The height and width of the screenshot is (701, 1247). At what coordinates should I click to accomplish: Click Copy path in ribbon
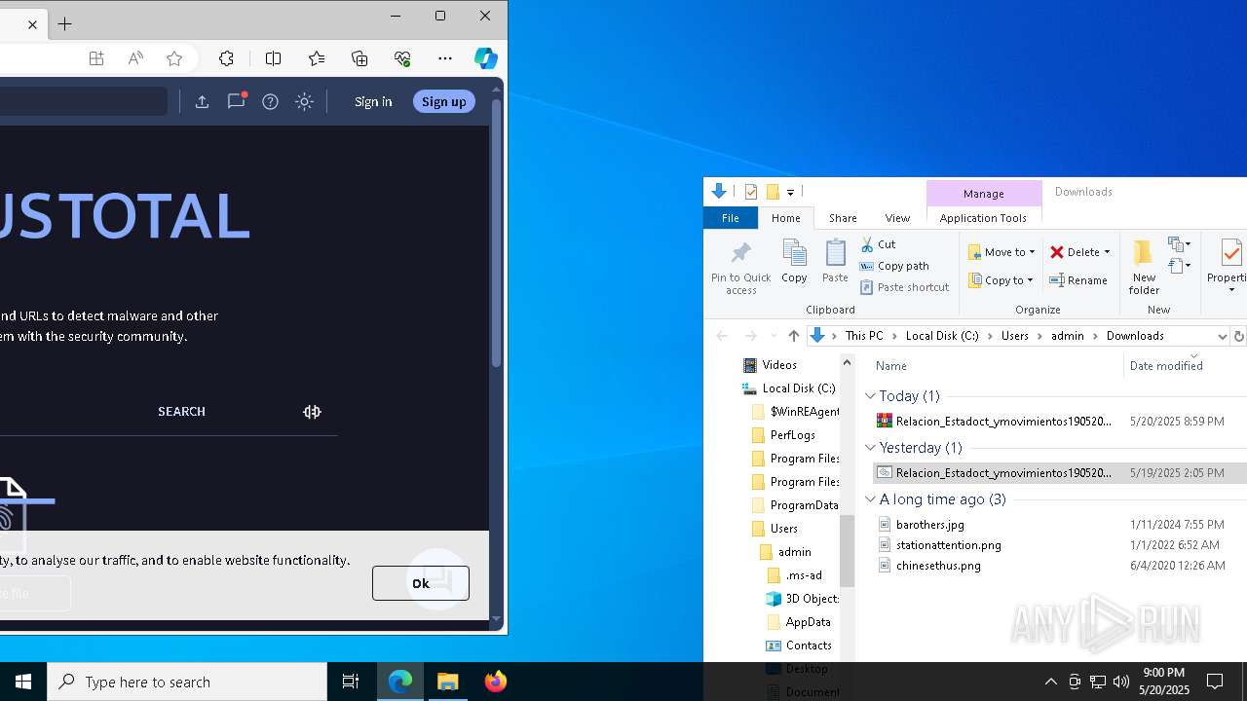[x=894, y=266]
